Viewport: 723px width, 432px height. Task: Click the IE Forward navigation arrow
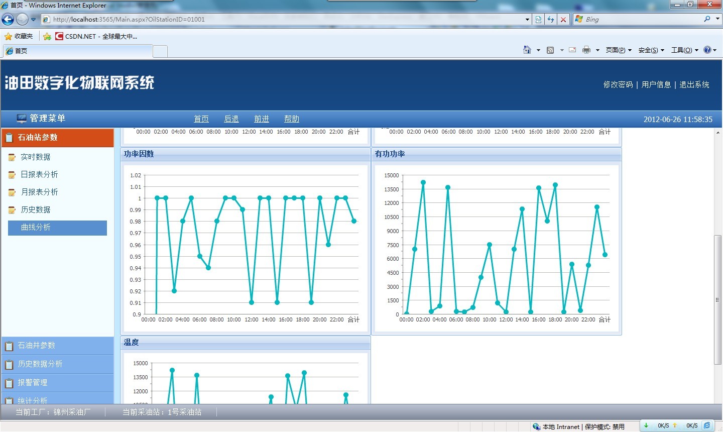click(22, 19)
